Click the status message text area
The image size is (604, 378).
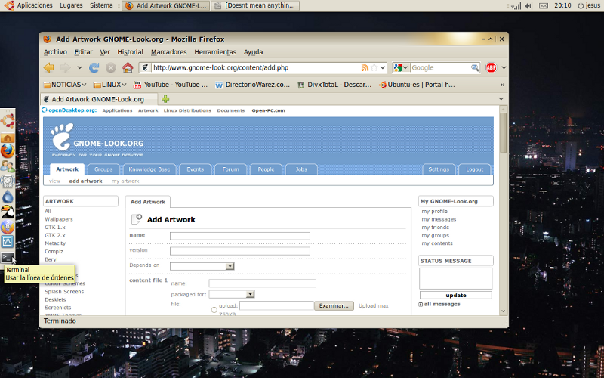(x=456, y=278)
